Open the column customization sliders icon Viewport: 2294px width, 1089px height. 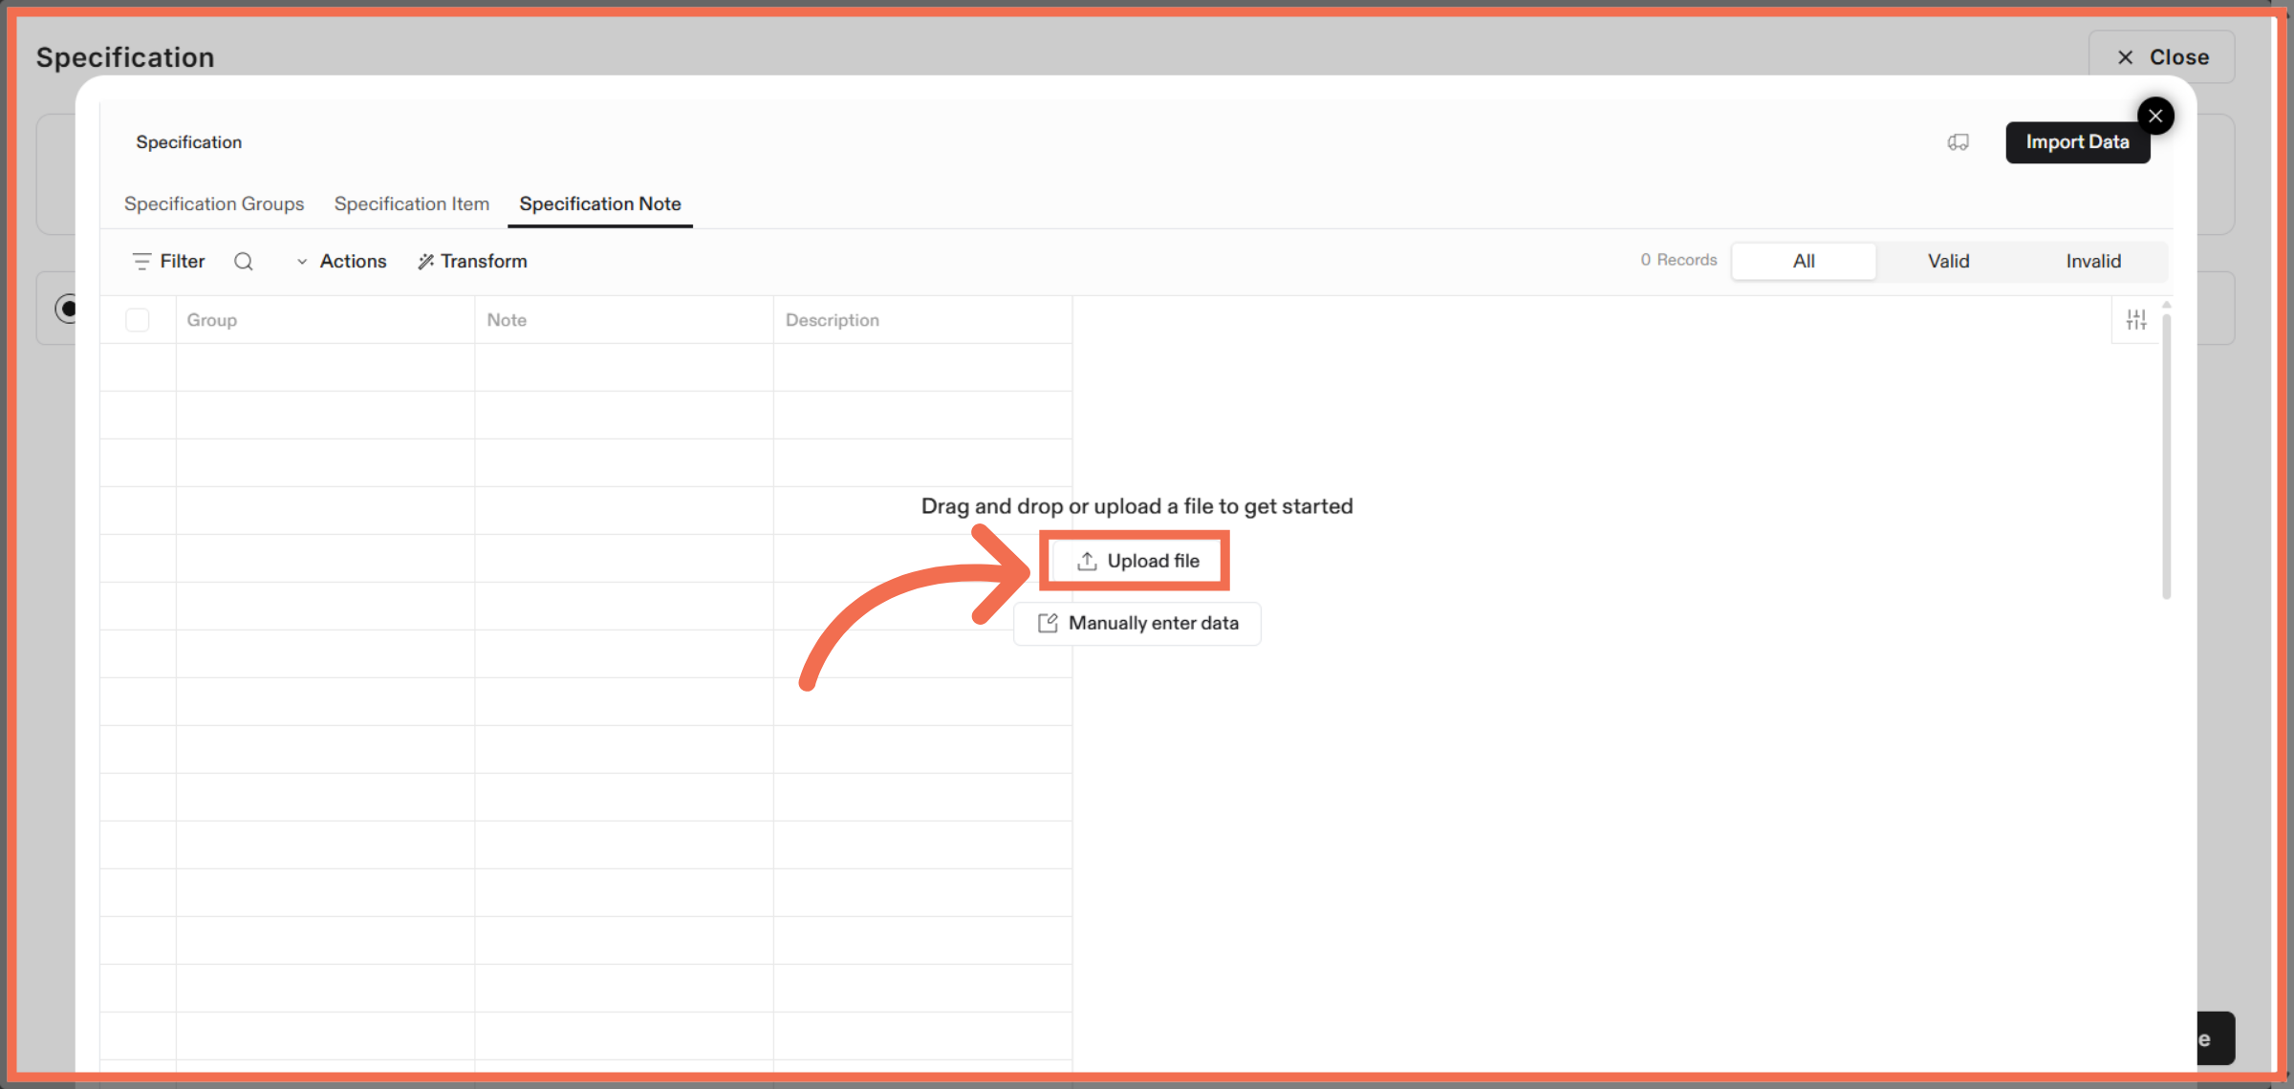pos(2136,319)
